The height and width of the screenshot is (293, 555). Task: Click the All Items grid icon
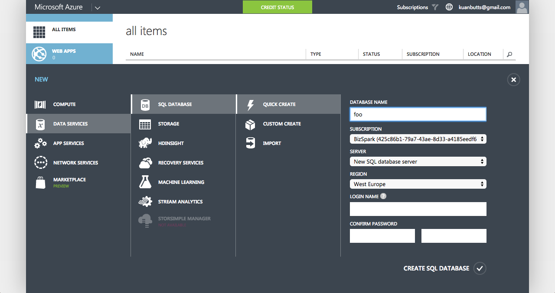pos(39,32)
